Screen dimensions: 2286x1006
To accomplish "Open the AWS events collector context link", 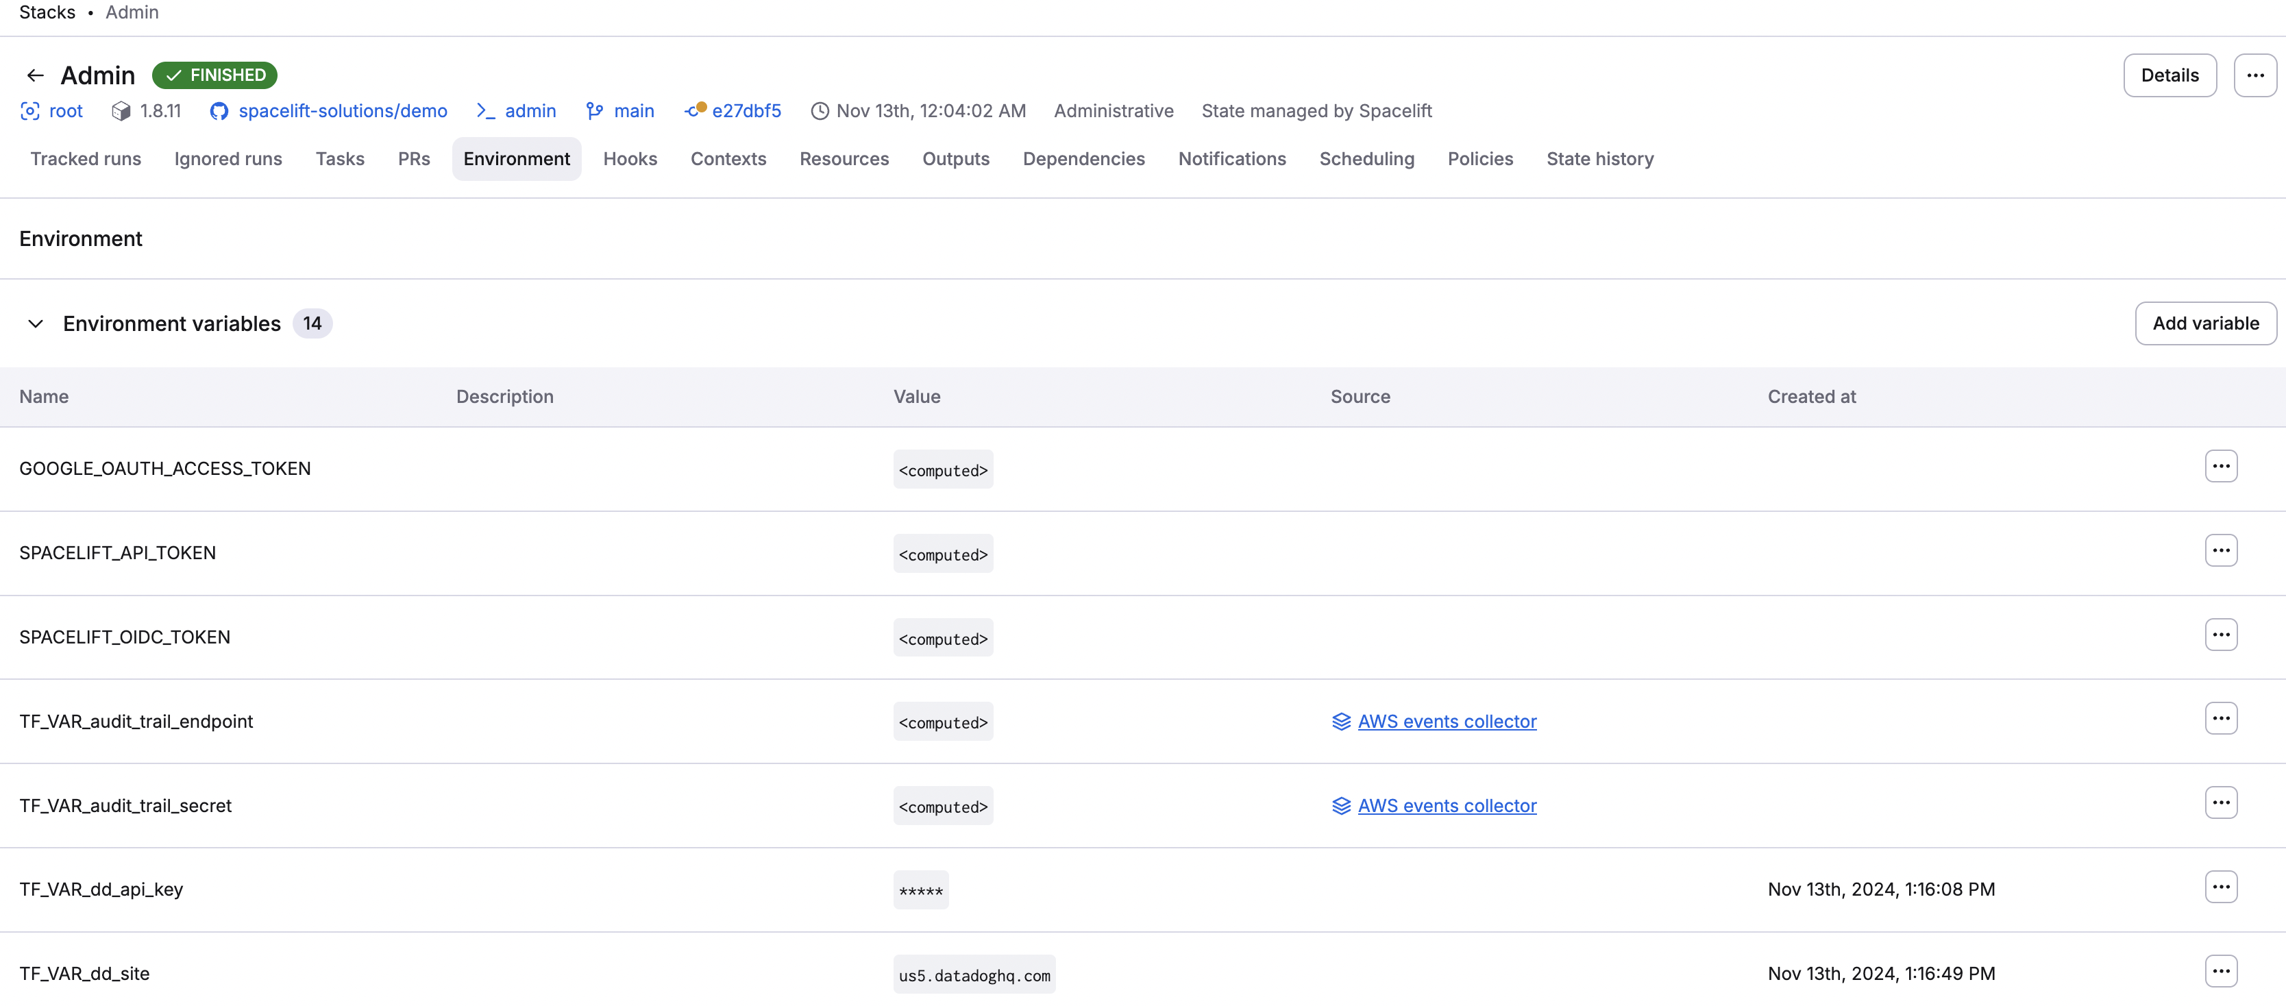I will pyautogui.click(x=1447, y=721).
